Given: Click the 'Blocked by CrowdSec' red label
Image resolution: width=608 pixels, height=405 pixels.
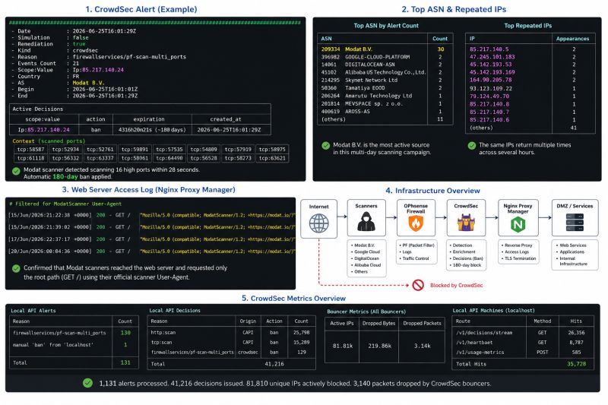Looking at the screenshot, I should [457, 285].
